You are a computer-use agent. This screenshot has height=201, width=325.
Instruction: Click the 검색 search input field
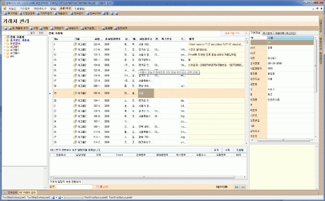74,187
